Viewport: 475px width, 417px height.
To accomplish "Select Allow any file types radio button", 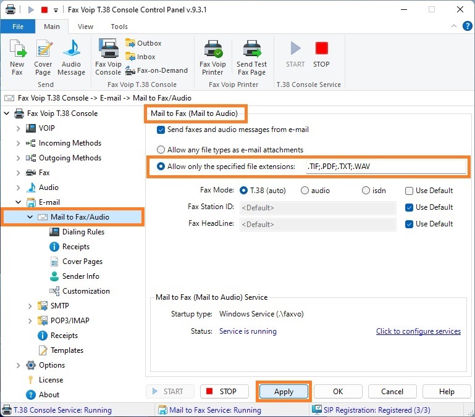I will (161, 150).
